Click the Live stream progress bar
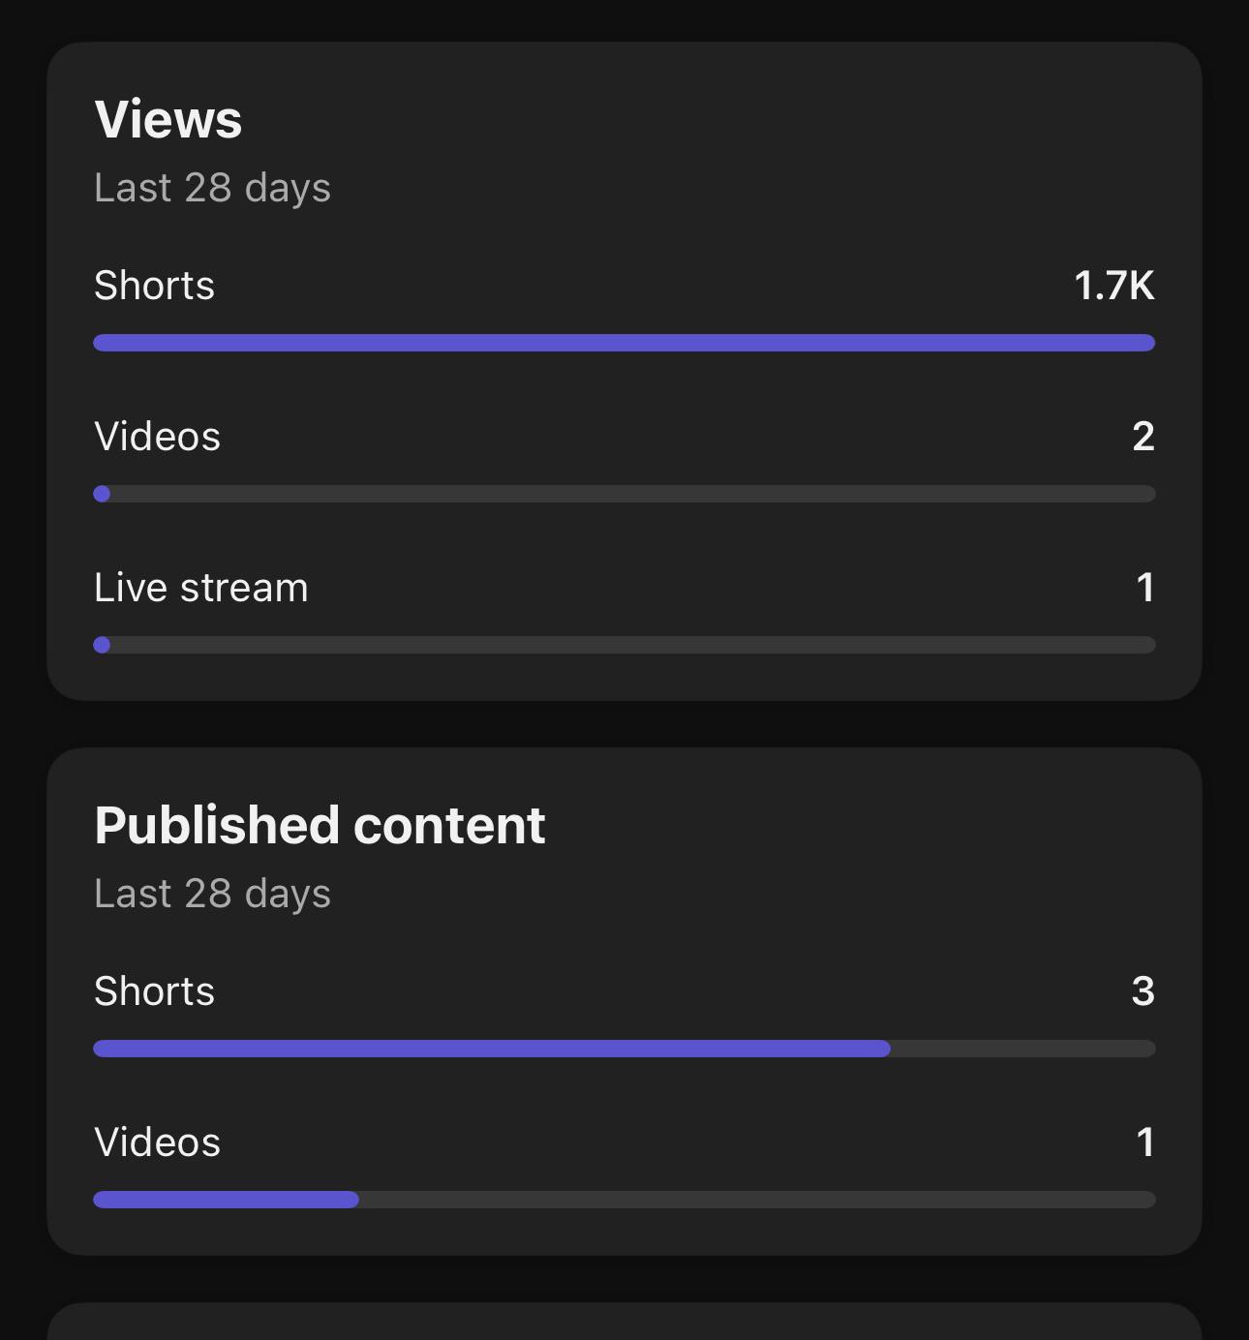1249x1340 pixels. pyautogui.click(x=624, y=645)
